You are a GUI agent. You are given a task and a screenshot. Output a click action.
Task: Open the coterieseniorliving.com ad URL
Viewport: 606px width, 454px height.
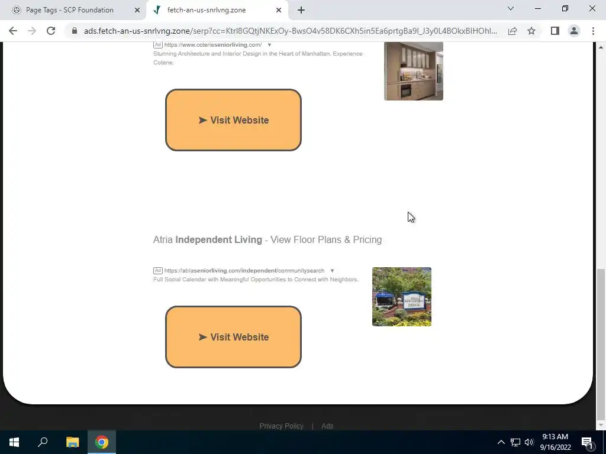213,45
